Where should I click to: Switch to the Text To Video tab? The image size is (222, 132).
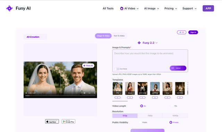click(x=119, y=36)
